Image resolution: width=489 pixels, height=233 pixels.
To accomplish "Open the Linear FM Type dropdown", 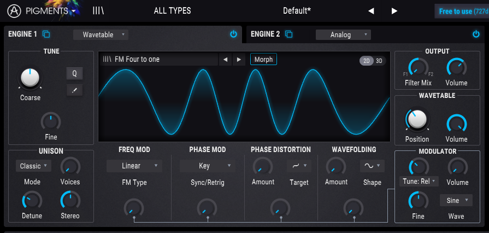I will click(134, 166).
